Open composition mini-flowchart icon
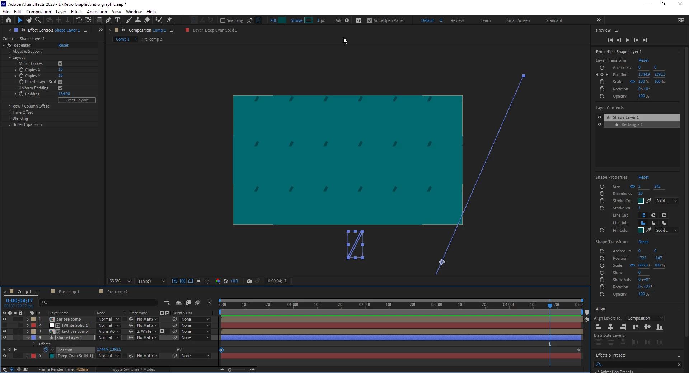 (x=167, y=303)
